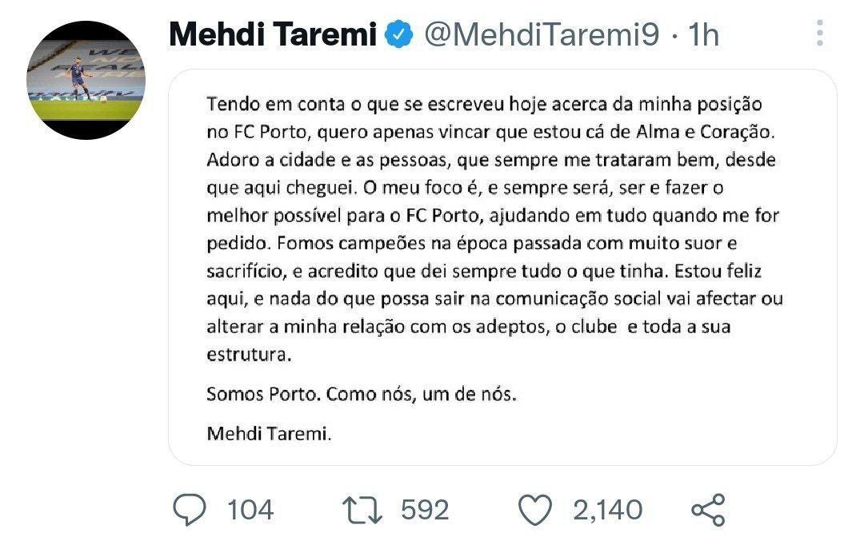Open the three-dot more options menu
The image size is (864, 553).
click(819, 34)
